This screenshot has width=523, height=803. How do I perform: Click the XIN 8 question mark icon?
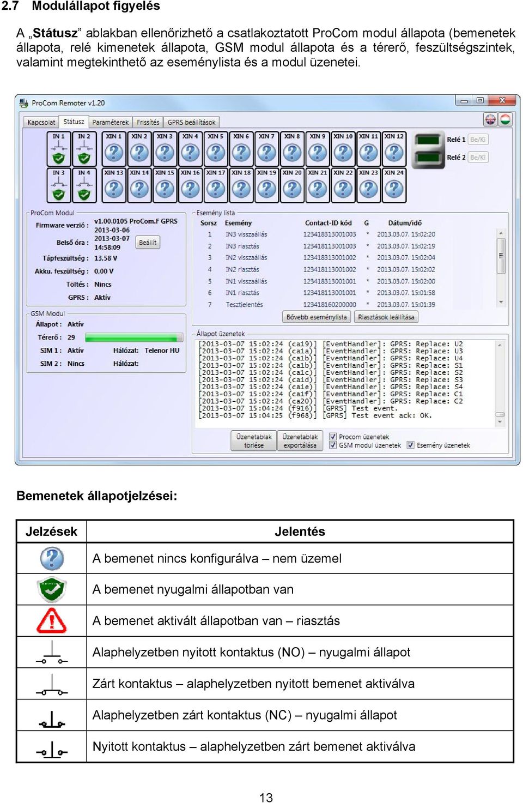coord(292,149)
